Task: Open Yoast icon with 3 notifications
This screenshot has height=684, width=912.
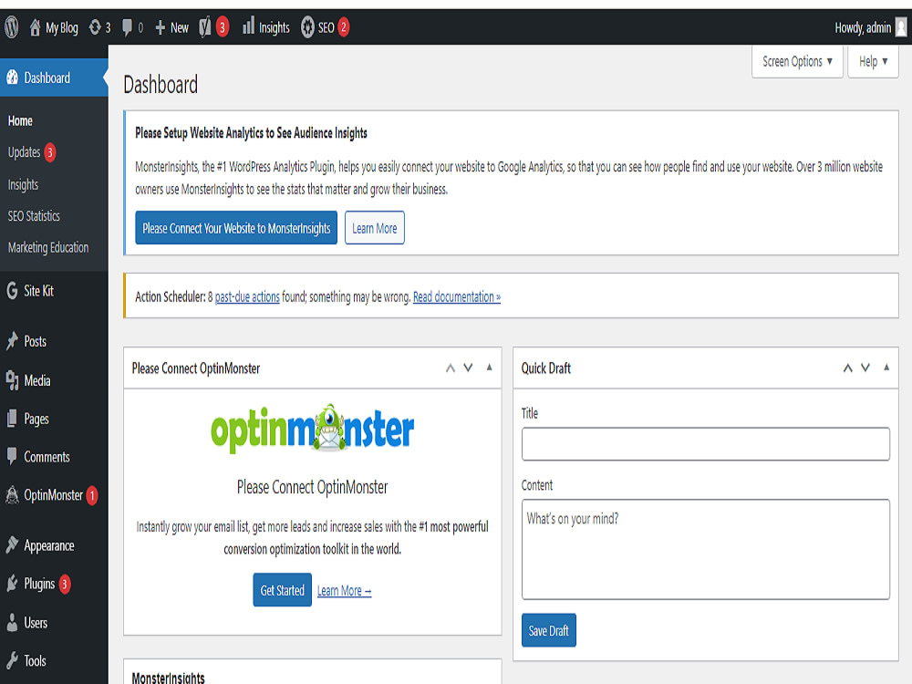Action: coord(204,26)
